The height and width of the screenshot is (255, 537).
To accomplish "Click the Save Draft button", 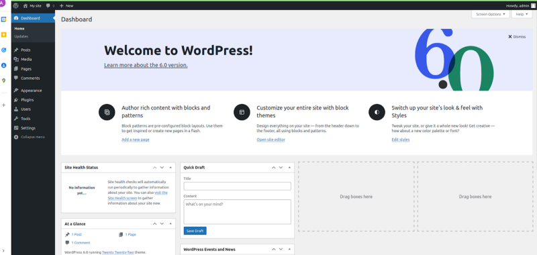I will pyautogui.click(x=195, y=231).
